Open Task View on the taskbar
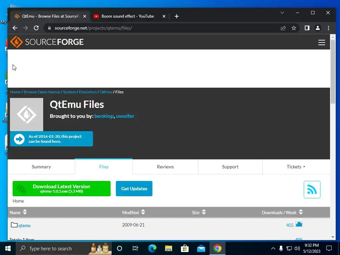Viewport: 340px width, 255px height. pos(135,248)
